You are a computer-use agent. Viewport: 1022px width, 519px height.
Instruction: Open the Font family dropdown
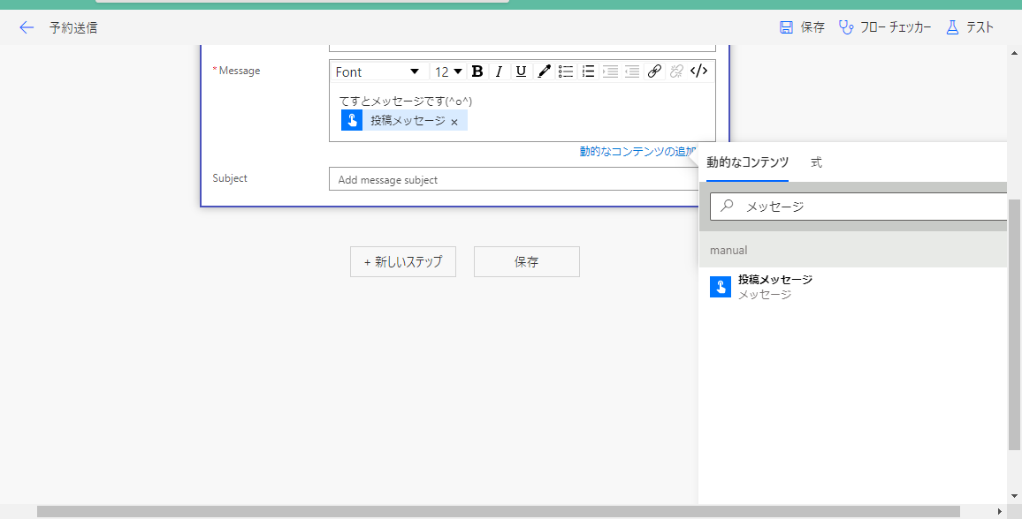[x=379, y=71]
